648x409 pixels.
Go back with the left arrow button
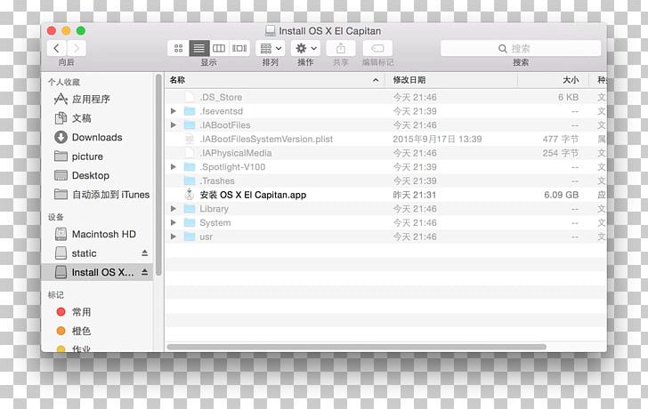(57, 48)
